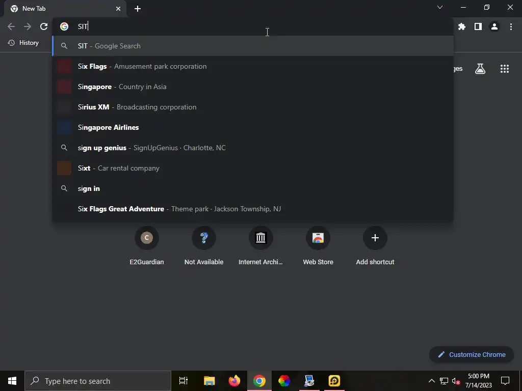
Task: Select the Sixt car rental suggestion
Action: (x=253, y=168)
